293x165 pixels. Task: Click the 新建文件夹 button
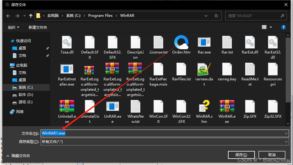[38, 27]
